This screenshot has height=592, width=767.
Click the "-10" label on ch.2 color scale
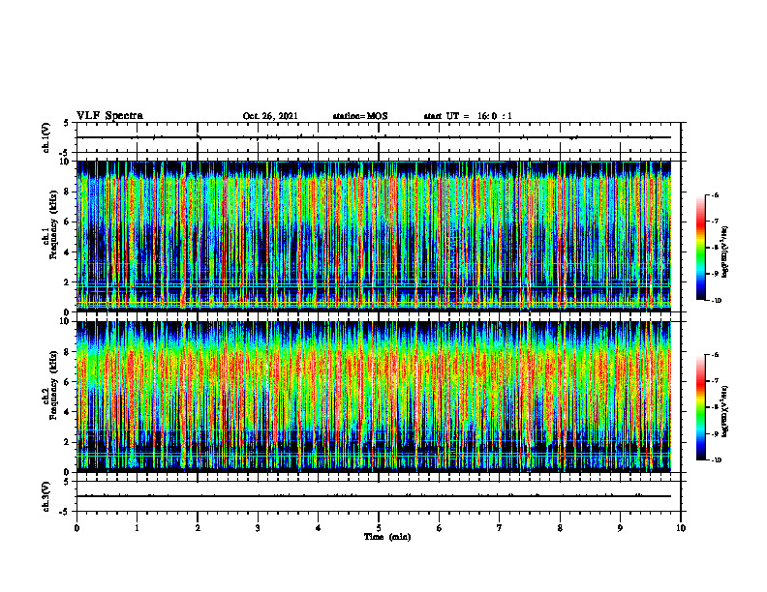pyautogui.click(x=716, y=460)
